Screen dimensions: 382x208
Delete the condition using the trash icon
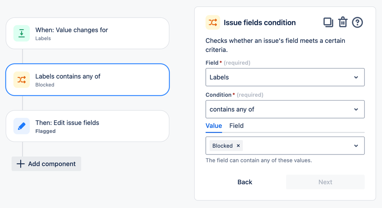tap(343, 23)
